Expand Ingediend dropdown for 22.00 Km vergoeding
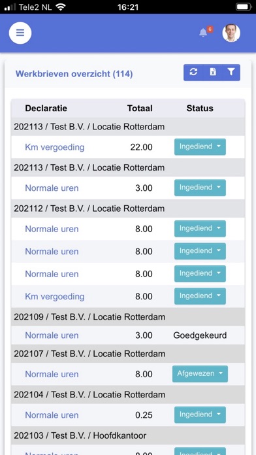The width and height of the screenshot is (256, 455). click(x=200, y=147)
